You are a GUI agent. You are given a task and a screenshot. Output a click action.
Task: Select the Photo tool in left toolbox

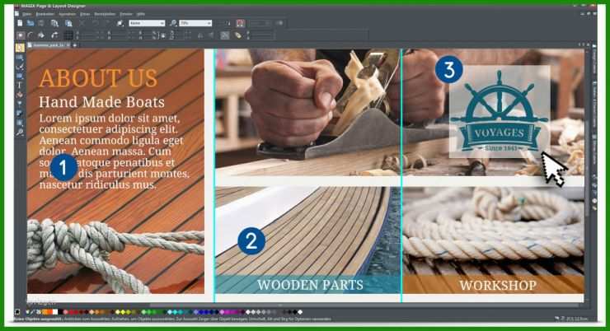20,58
